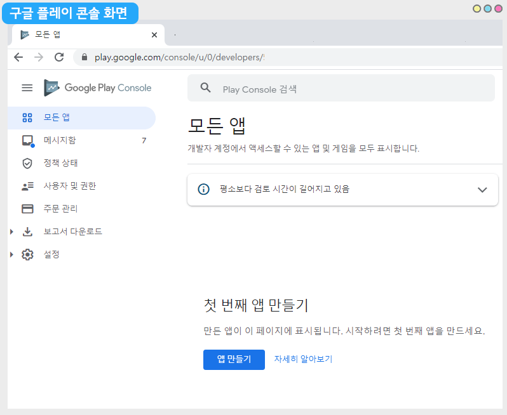Click the magnifier search icon
This screenshot has height=415, width=507.
point(205,88)
